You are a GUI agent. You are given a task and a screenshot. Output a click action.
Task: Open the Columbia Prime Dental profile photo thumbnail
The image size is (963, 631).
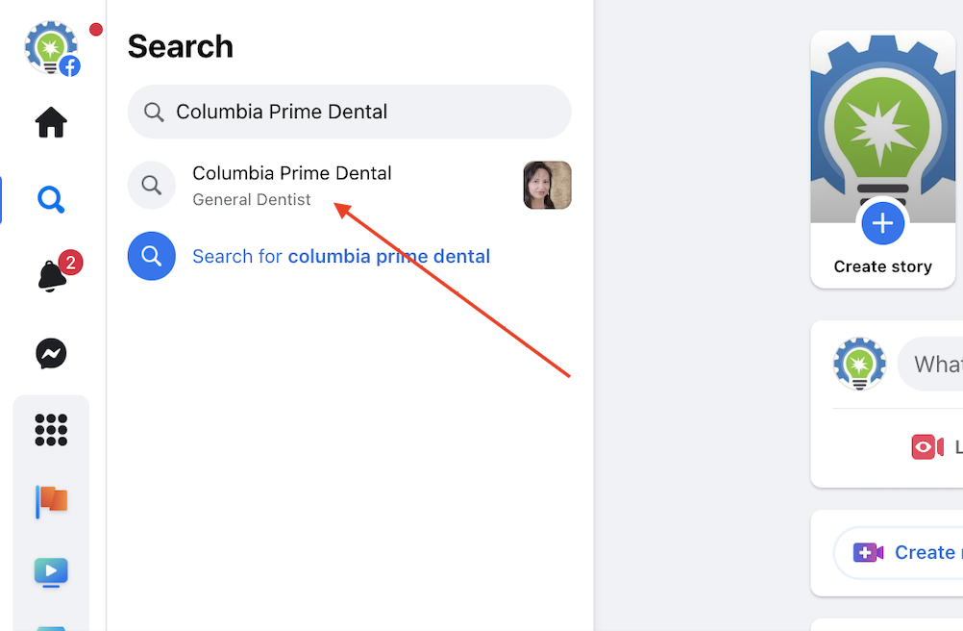pos(547,185)
